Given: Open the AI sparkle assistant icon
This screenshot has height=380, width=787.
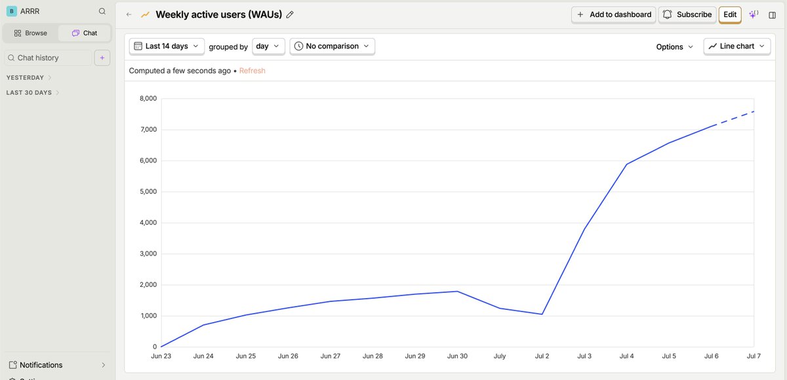Looking at the screenshot, I should coord(754,14).
